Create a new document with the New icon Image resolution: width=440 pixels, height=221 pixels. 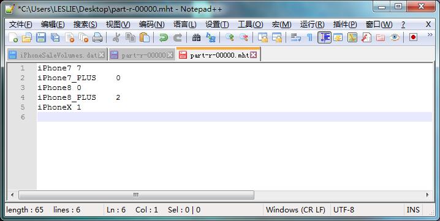click(13, 37)
